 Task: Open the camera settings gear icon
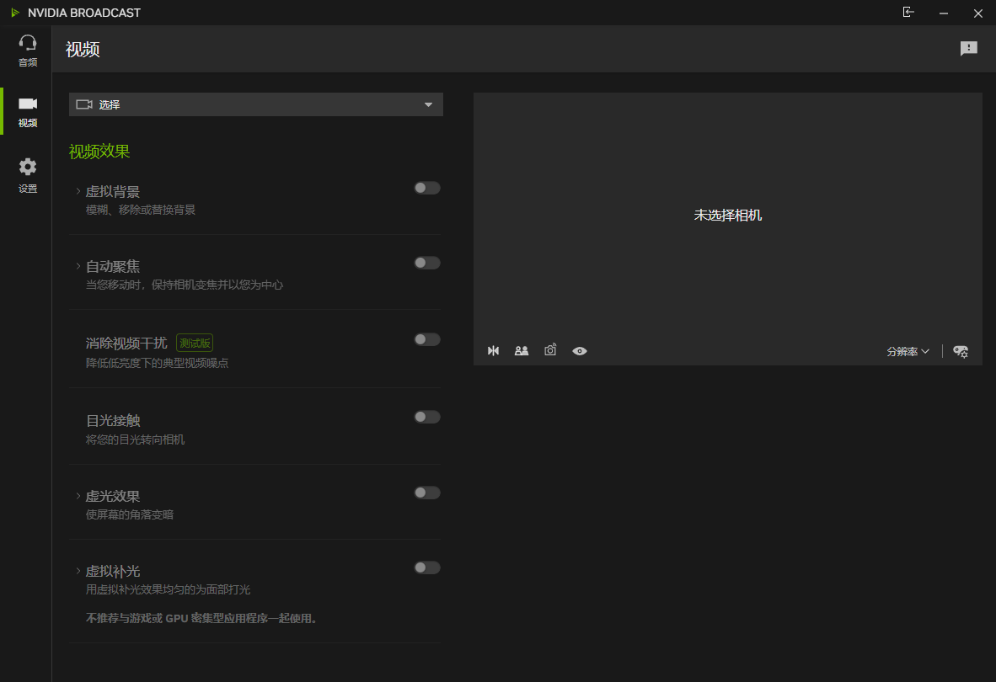click(x=961, y=351)
